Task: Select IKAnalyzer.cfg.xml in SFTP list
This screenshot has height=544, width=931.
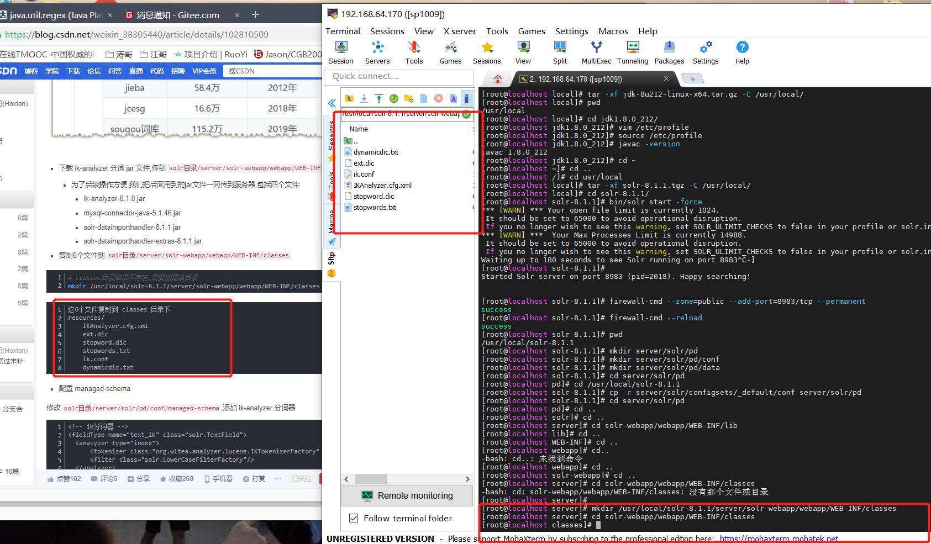Action: [382, 186]
